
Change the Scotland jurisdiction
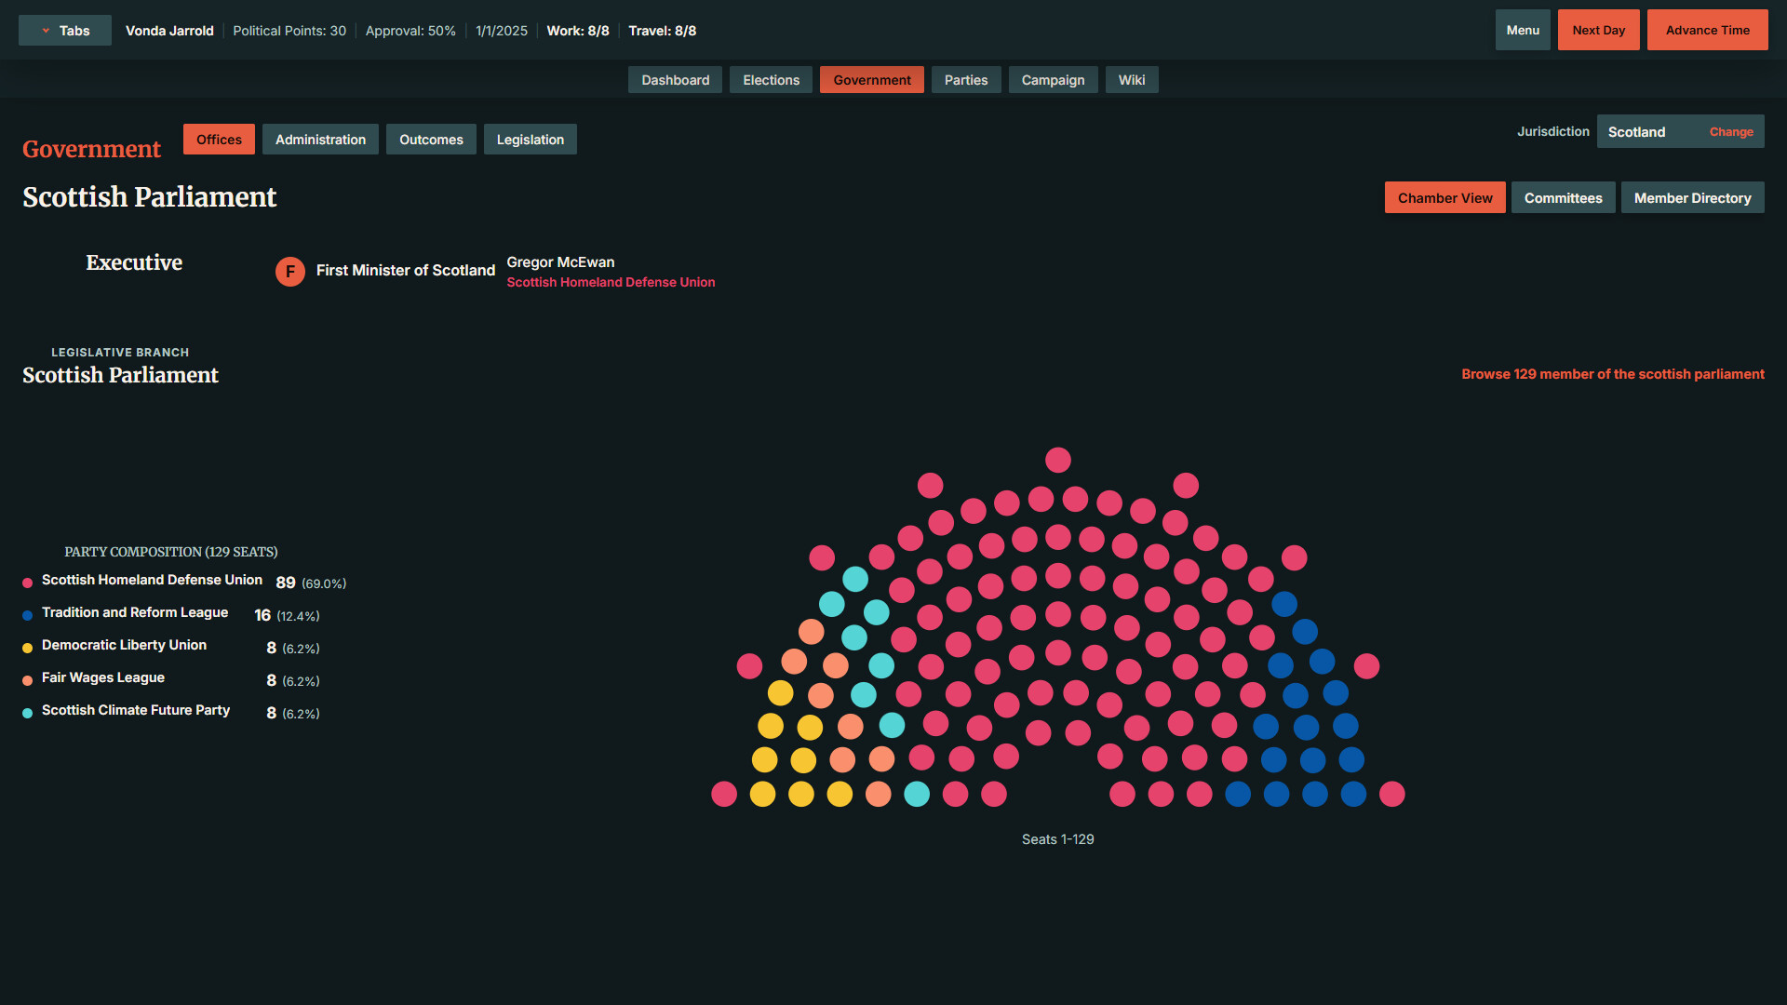pos(1731,132)
